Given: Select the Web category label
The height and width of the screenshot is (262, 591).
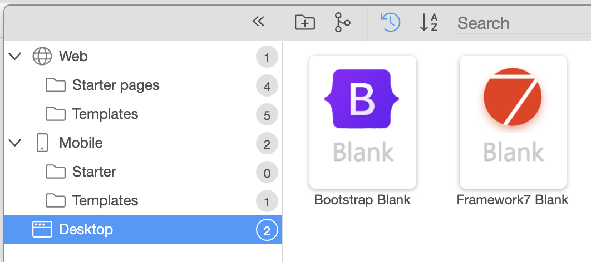Looking at the screenshot, I should [x=73, y=57].
